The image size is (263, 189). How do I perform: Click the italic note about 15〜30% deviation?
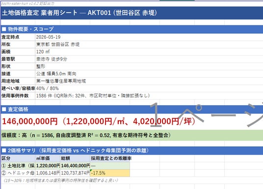pyautogui.click(x=61, y=181)
